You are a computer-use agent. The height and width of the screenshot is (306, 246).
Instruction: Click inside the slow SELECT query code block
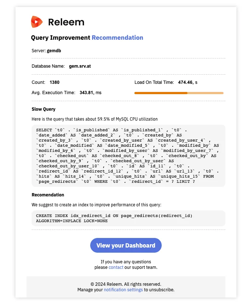[x=128, y=156]
